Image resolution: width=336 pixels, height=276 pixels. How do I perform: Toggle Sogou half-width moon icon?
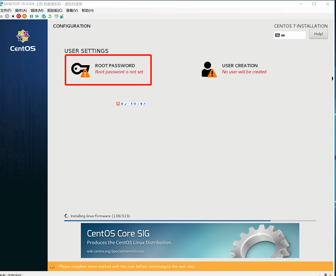pyautogui.click(x=125, y=104)
